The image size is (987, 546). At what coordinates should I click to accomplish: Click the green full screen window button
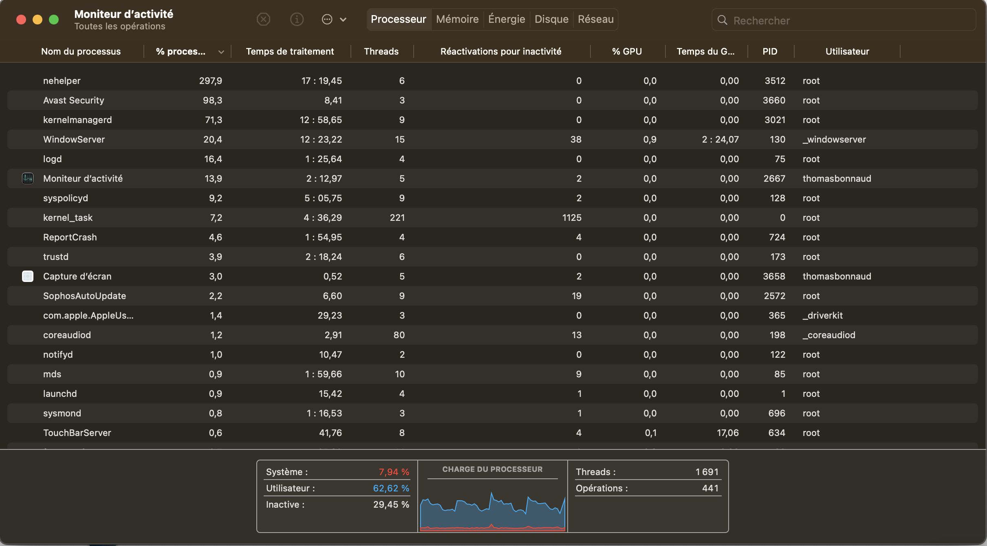click(x=54, y=20)
